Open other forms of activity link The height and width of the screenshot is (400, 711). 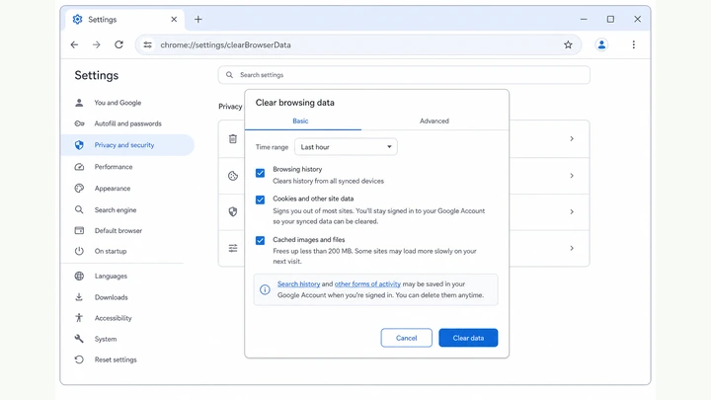click(x=367, y=283)
